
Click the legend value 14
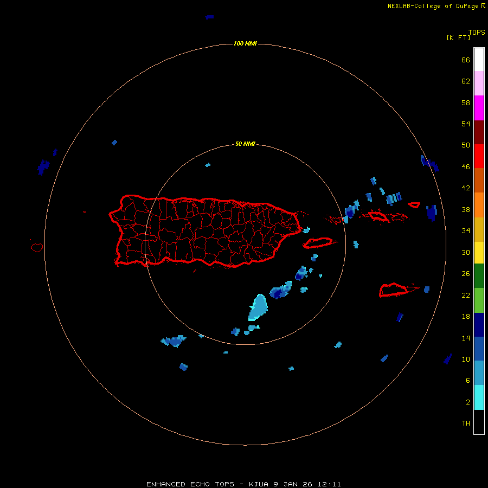(466, 338)
